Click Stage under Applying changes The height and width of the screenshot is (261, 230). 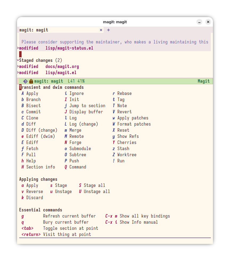[x=59, y=186]
